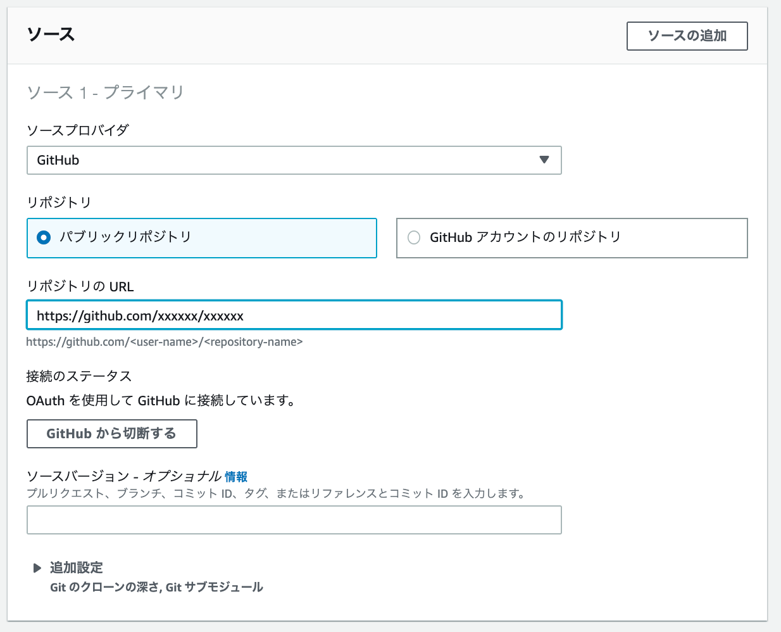Image resolution: width=781 pixels, height=632 pixels.
Task: Click the ソースプロバイダ label
Action: pyautogui.click(x=78, y=130)
